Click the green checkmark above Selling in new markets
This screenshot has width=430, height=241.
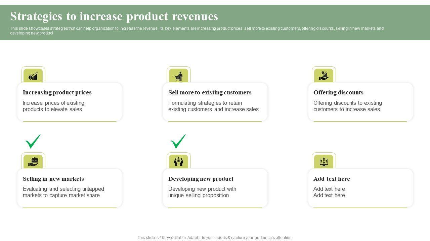coord(33,141)
